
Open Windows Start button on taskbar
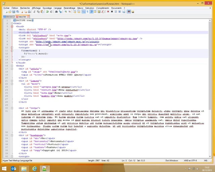coord(4,169)
